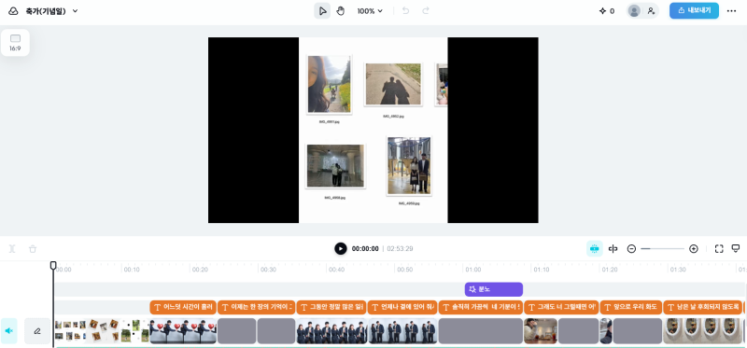Open the 100% canvas zoom dropdown

(370, 11)
